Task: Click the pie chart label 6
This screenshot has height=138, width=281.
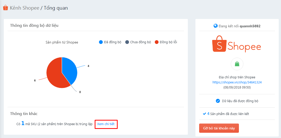Action: click(35, 80)
